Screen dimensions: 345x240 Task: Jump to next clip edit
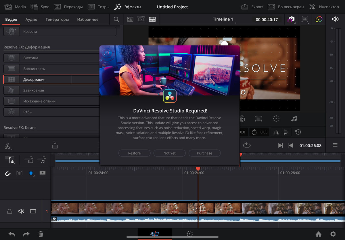point(281,146)
